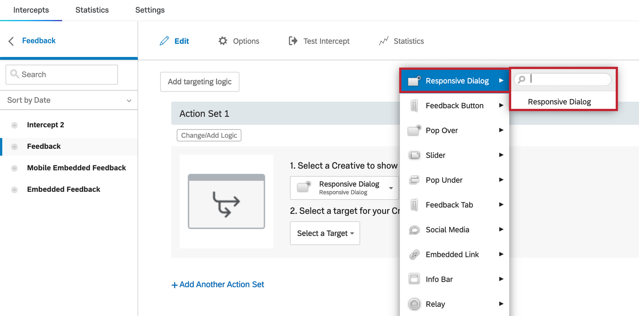Expand Feedback Tab submenu arrow
Viewport: 639px width, 316px height.
pyautogui.click(x=501, y=204)
